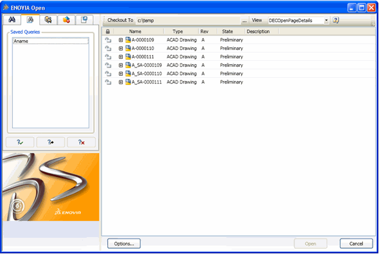Select the A-0000111 drawing name
The width and height of the screenshot is (379, 254).
(142, 57)
